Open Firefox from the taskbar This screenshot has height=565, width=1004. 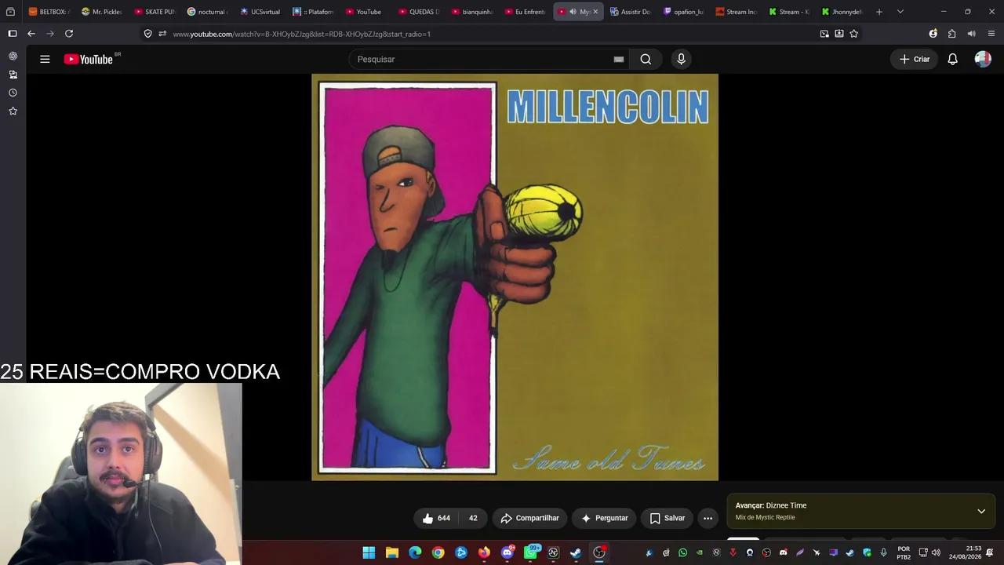click(x=484, y=552)
